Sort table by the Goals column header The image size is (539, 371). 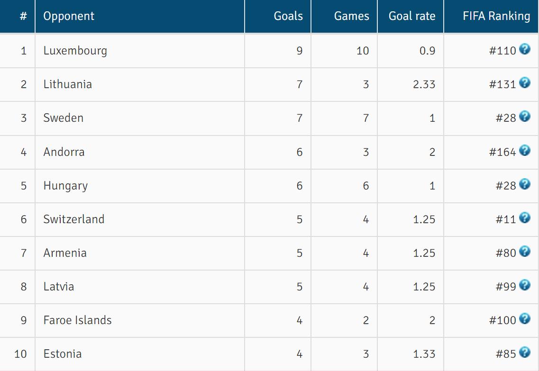(x=288, y=16)
